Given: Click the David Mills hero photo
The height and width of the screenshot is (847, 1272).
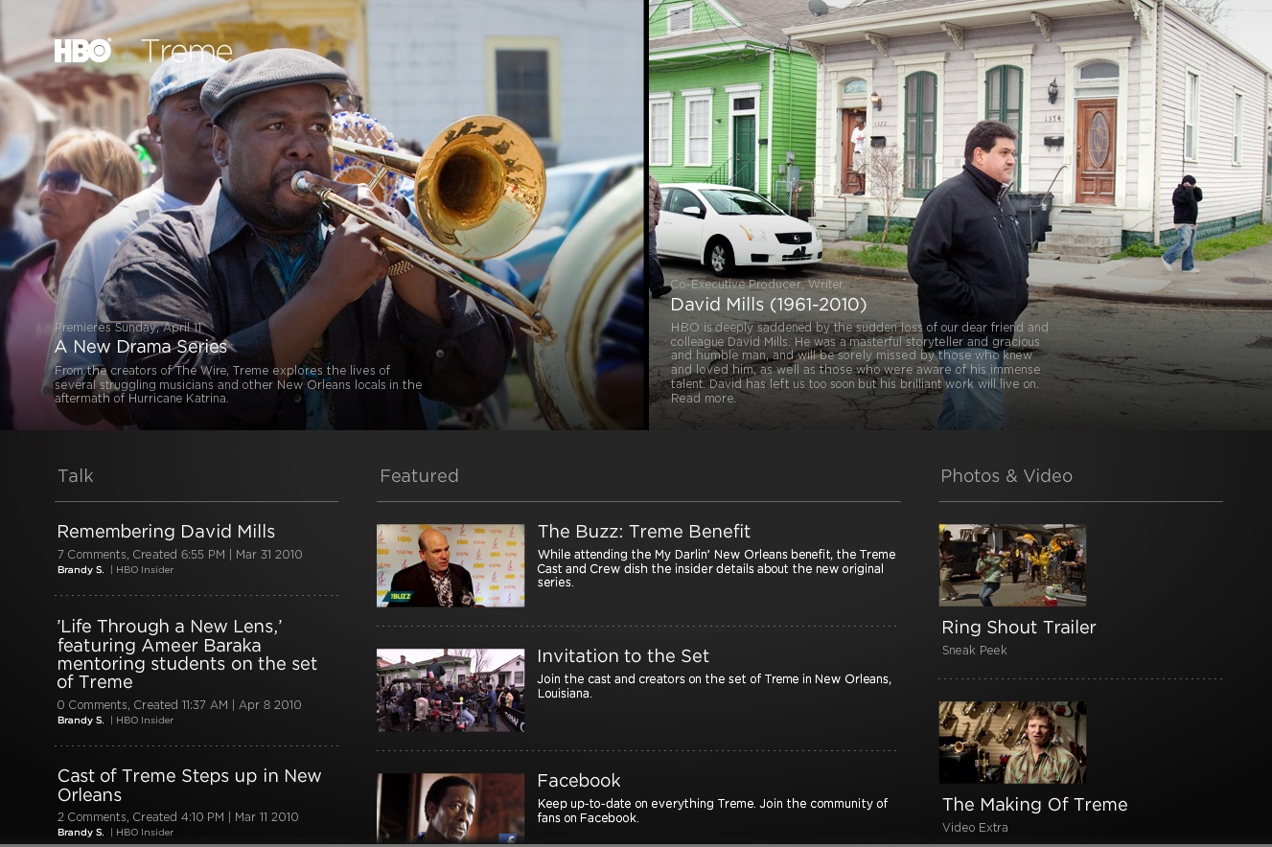Looking at the screenshot, I should [960, 215].
